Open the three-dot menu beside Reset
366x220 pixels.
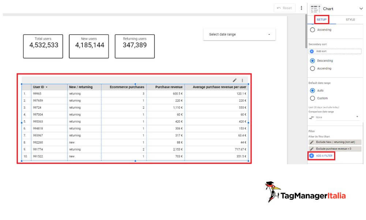point(301,8)
